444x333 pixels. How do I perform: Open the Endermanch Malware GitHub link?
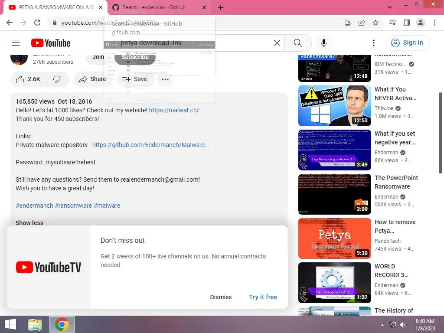tap(151, 145)
